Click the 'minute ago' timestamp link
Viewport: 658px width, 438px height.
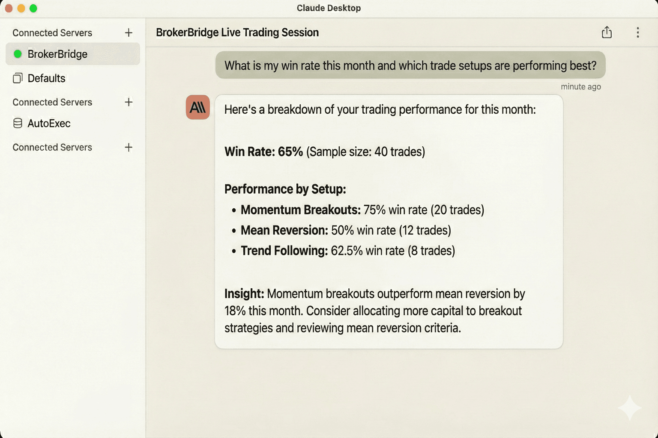[580, 86]
